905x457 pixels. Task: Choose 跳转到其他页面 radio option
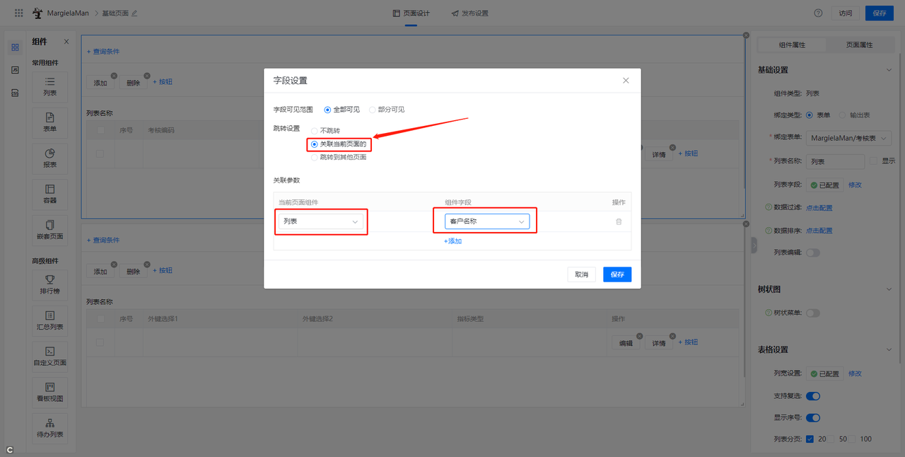pos(315,157)
